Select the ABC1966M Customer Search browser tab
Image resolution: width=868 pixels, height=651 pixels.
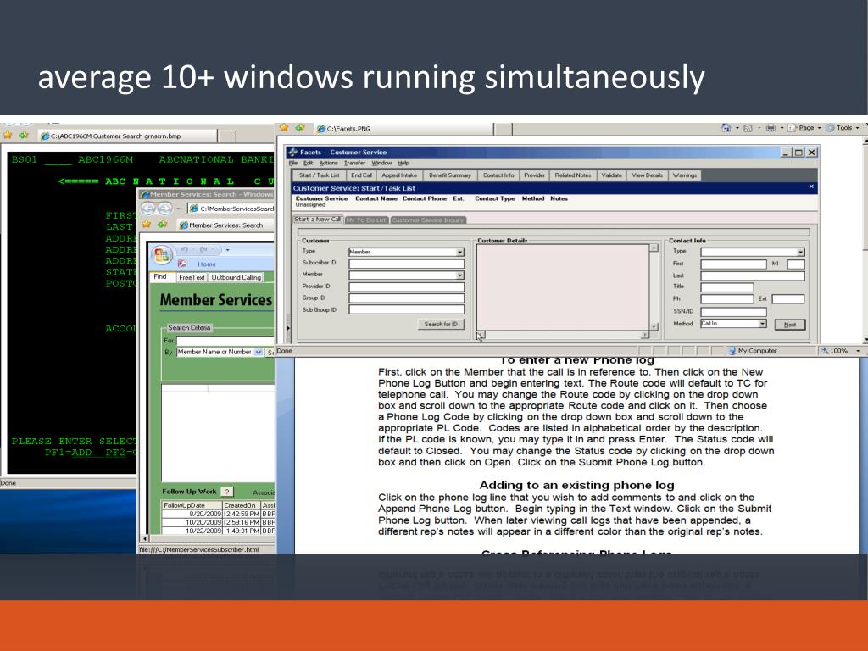[127, 136]
